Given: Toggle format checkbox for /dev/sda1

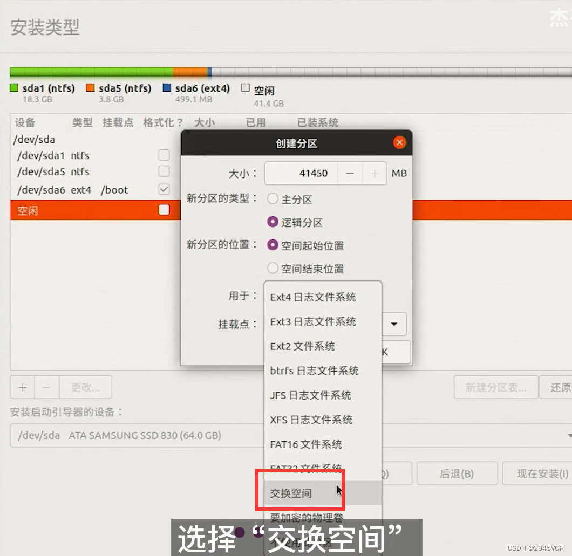Looking at the screenshot, I should pyautogui.click(x=164, y=155).
